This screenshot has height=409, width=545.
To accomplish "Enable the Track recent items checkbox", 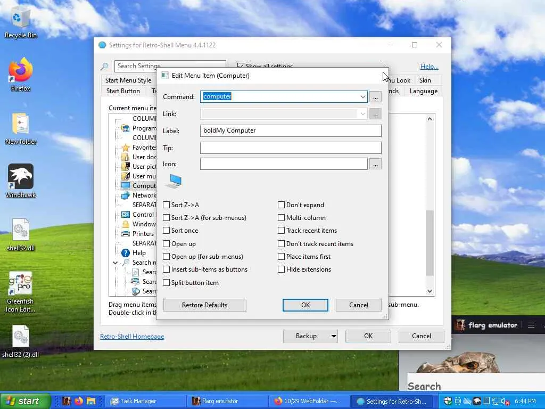I will point(281,231).
